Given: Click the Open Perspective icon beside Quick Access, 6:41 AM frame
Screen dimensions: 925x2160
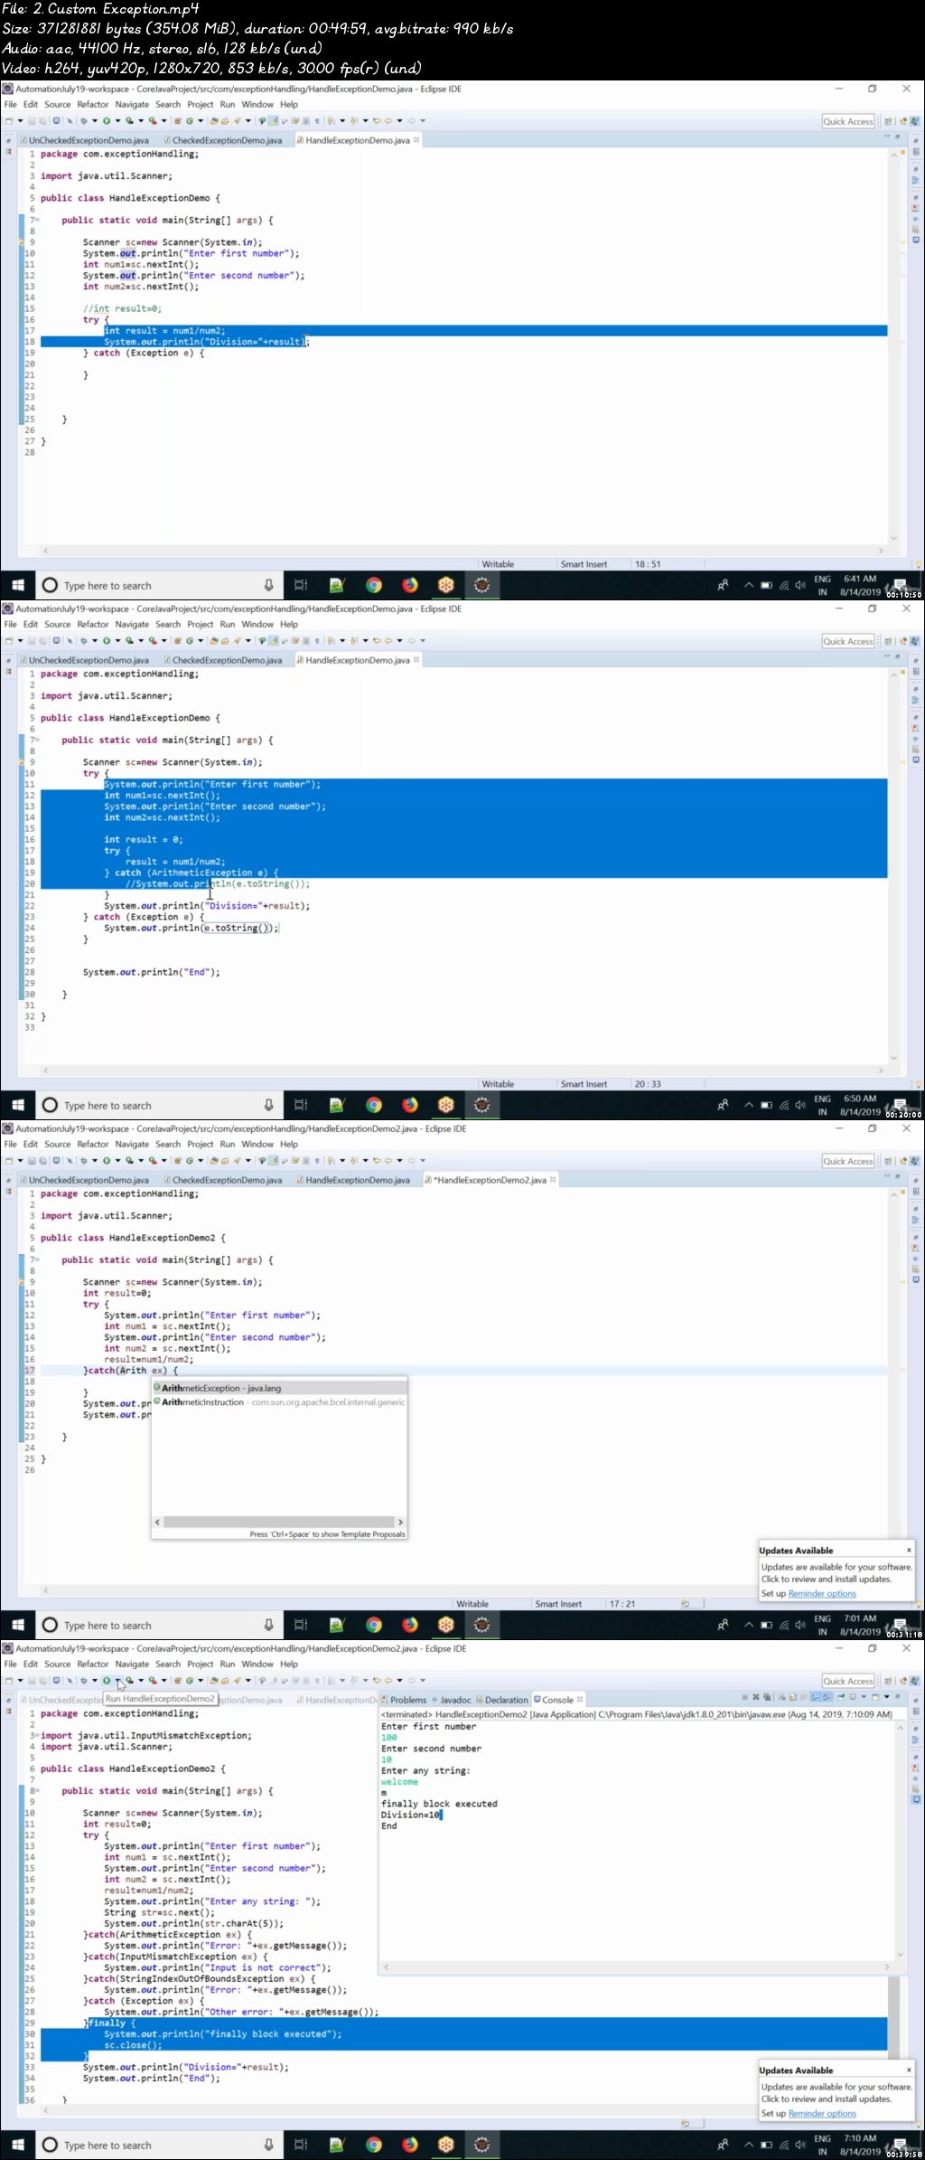Looking at the screenshot, I should (x=888, y=121).
